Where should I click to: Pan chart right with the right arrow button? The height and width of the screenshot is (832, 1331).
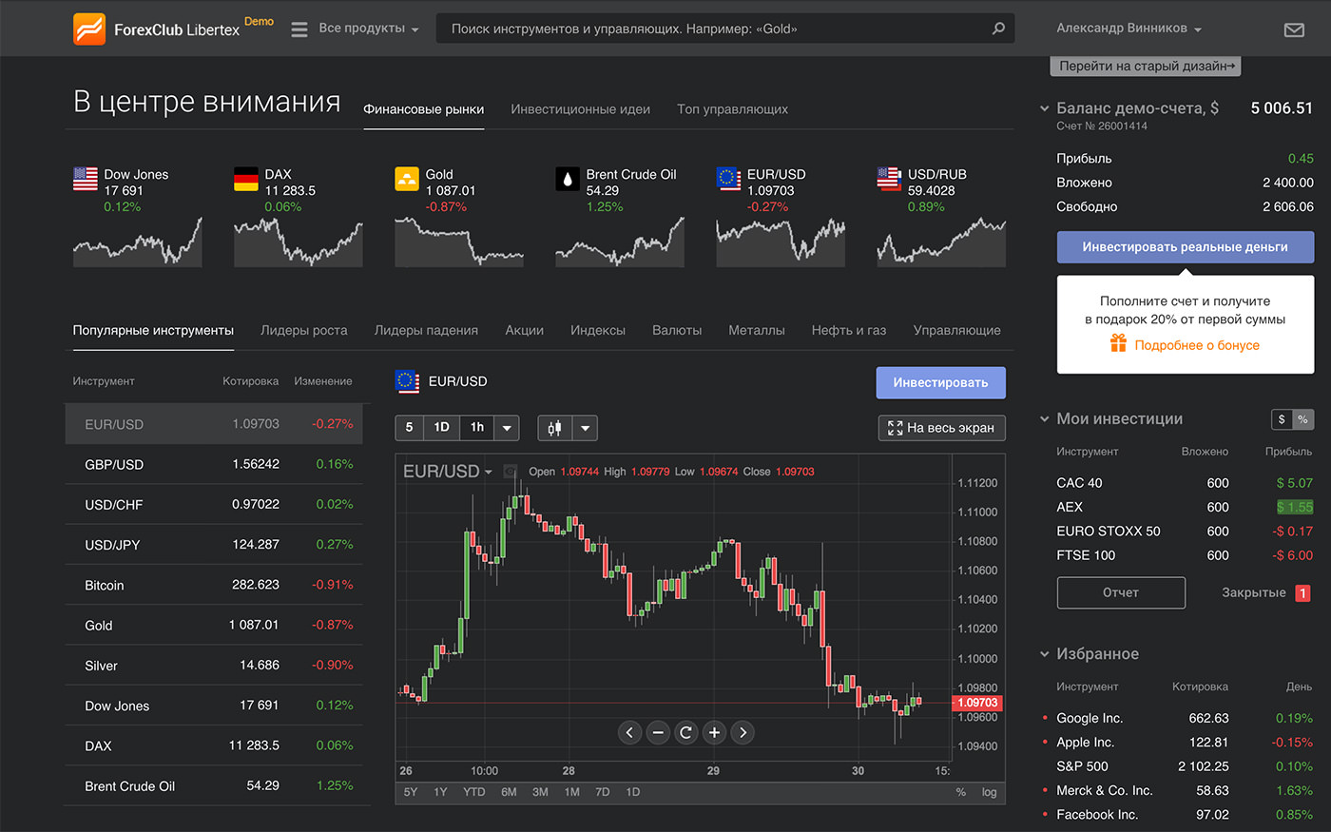pyautogui.click(x=743, y=732)
